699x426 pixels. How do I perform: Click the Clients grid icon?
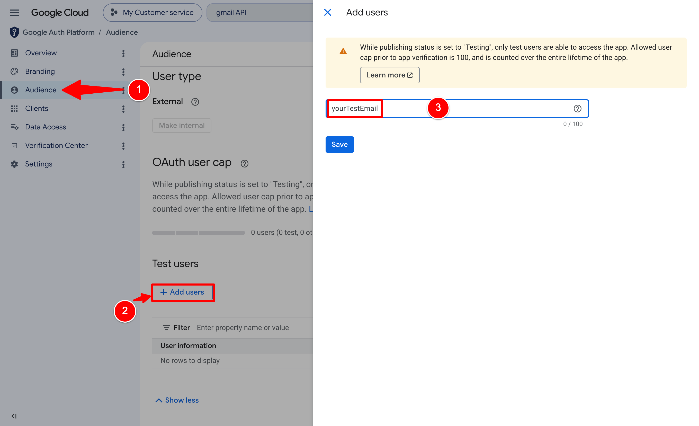click(14, 108)
